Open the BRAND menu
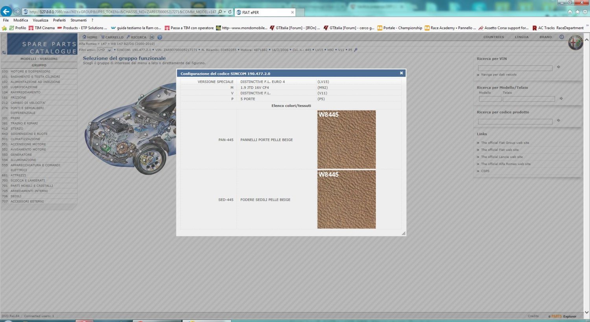 click(x=546, y=37)
